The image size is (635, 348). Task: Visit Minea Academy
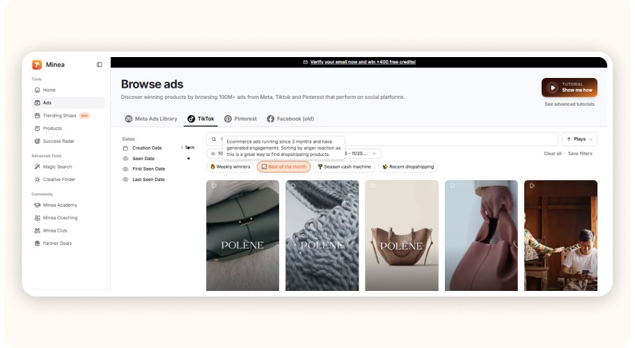coord(68,205)
